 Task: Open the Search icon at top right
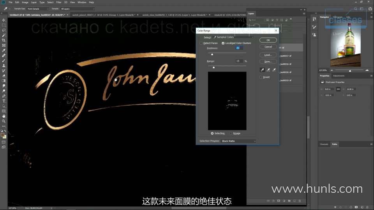(x=356, y=9)
